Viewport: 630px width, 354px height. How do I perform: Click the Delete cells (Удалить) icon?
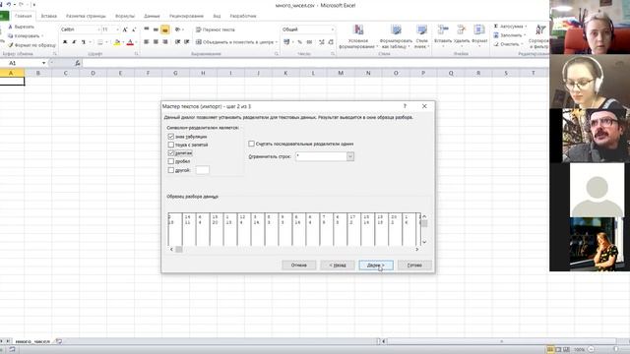tap(462, 29)
